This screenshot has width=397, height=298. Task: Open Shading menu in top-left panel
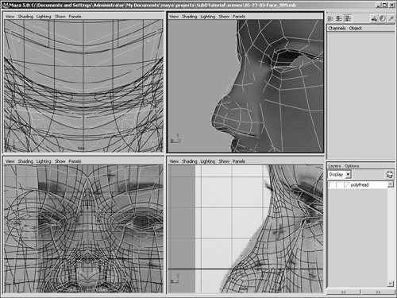click(25, 17)
